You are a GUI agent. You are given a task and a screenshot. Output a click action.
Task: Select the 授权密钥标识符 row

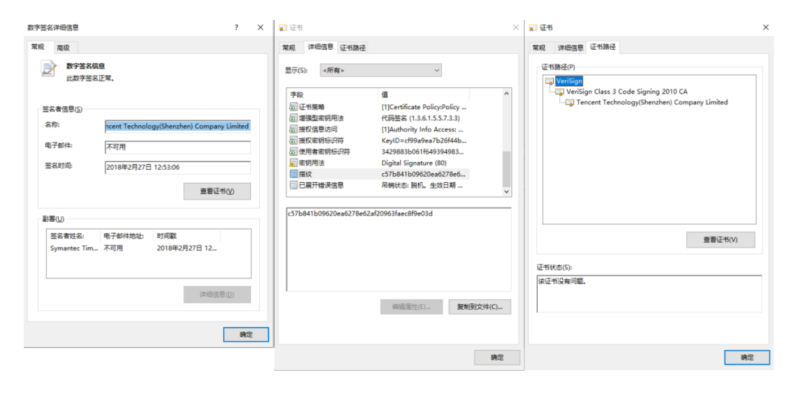pyautogui.click(x=395, y=140)
